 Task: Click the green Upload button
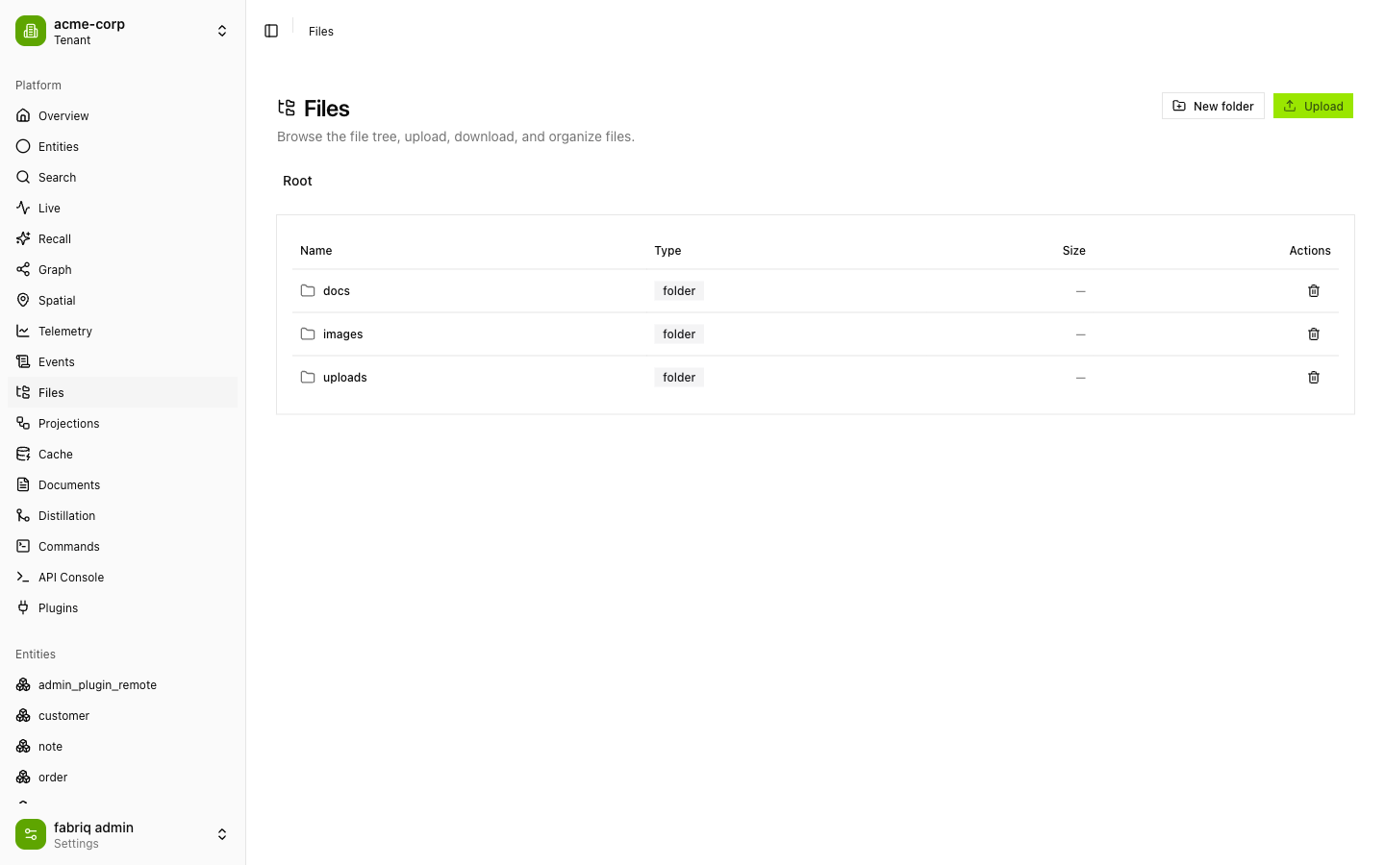click(1313, 106)
